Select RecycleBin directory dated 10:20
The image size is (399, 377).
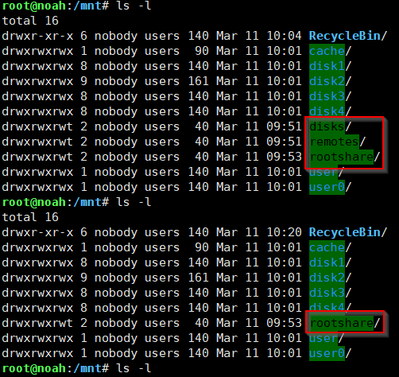point(348,232)
